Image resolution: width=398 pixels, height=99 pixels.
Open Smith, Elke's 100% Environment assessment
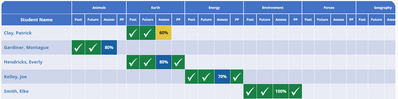point(281,91)
